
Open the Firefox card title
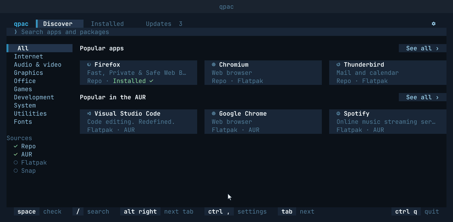pos(107,65)
